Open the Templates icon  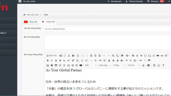pos(78,56)
